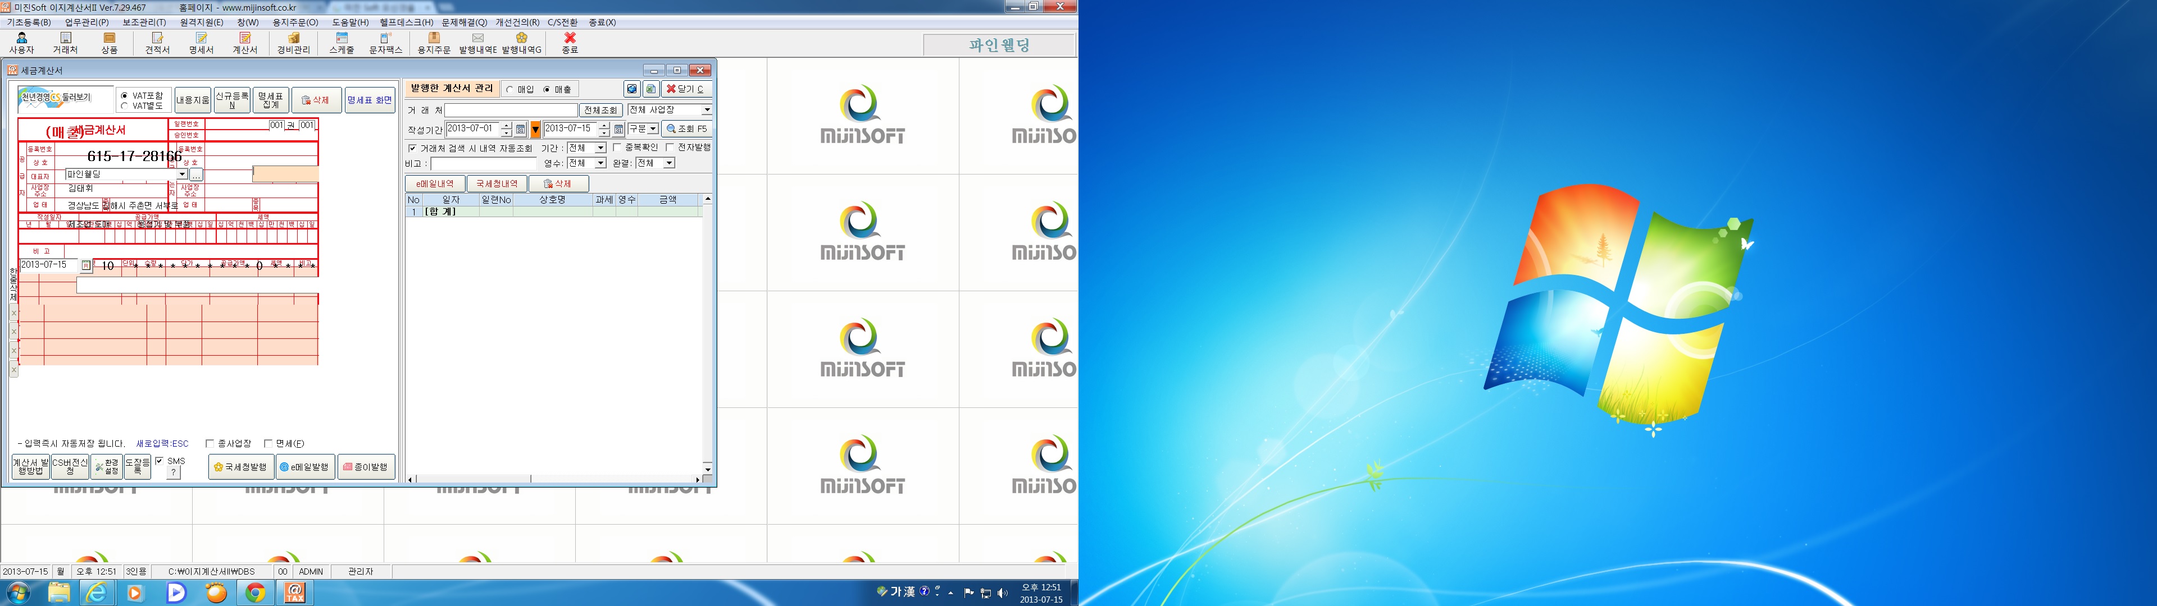
Task: Open the 용지주문 toolbar icon
Action: (434, 44)
